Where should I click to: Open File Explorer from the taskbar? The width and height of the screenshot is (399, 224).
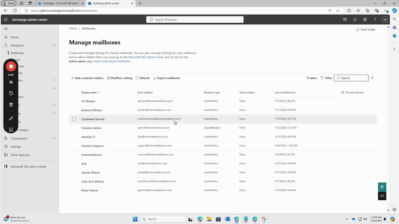[x=209, y=219]
